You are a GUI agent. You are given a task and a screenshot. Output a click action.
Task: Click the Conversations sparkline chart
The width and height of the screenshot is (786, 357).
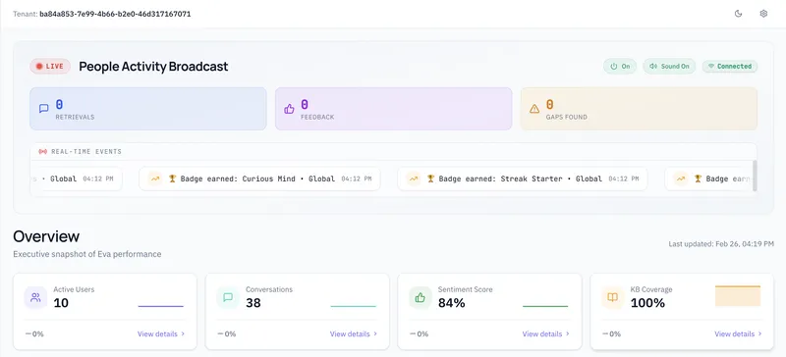tap(354, 306)
